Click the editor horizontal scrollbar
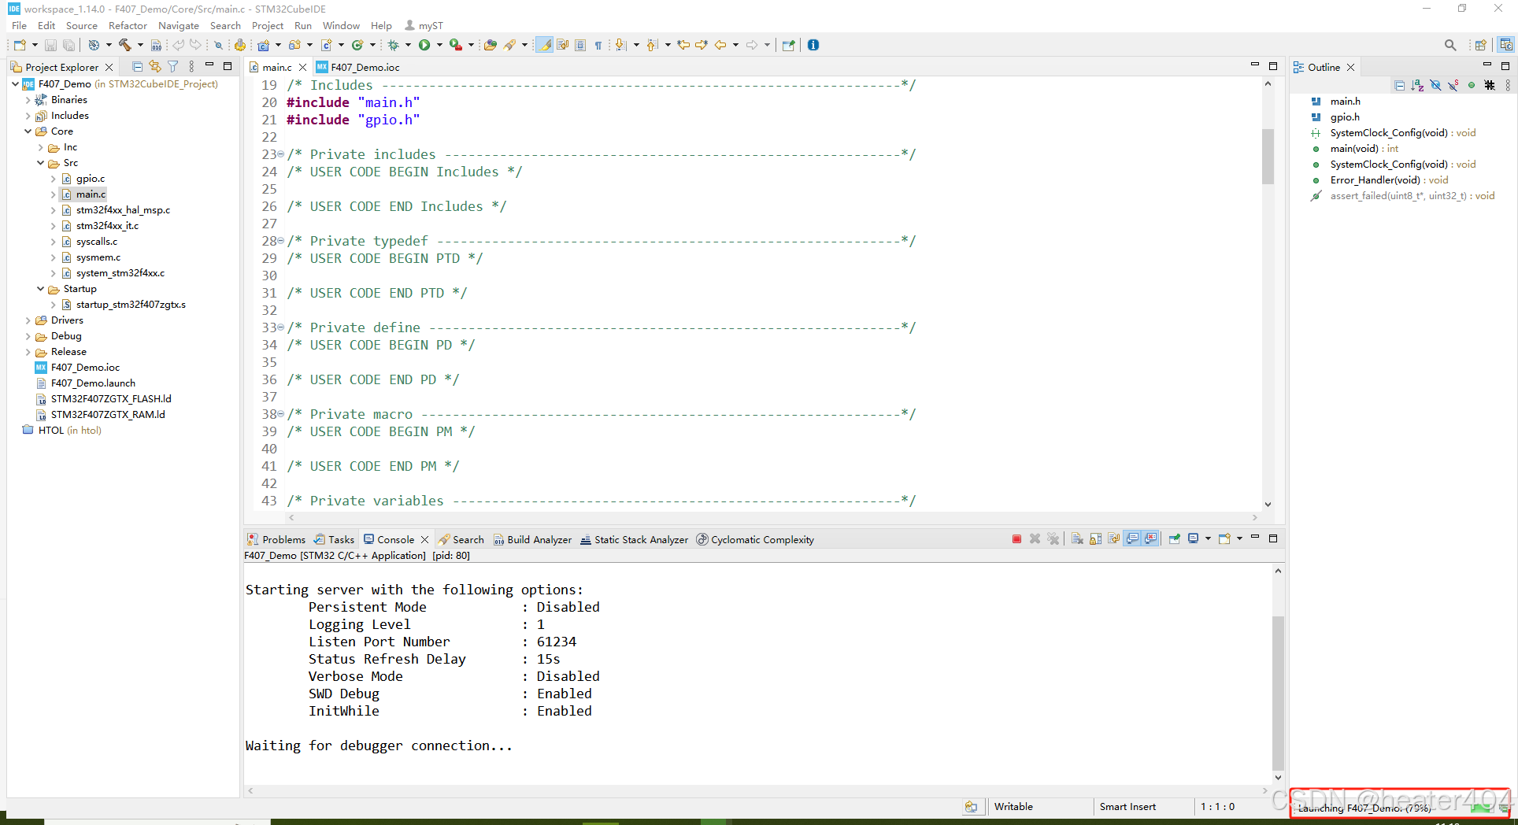 772,517
